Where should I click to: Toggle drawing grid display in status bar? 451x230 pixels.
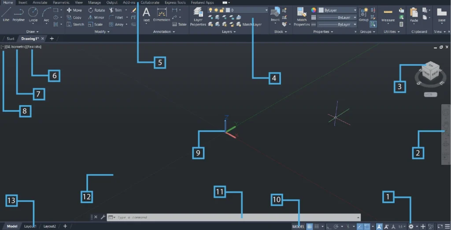[x=310, y=226]
